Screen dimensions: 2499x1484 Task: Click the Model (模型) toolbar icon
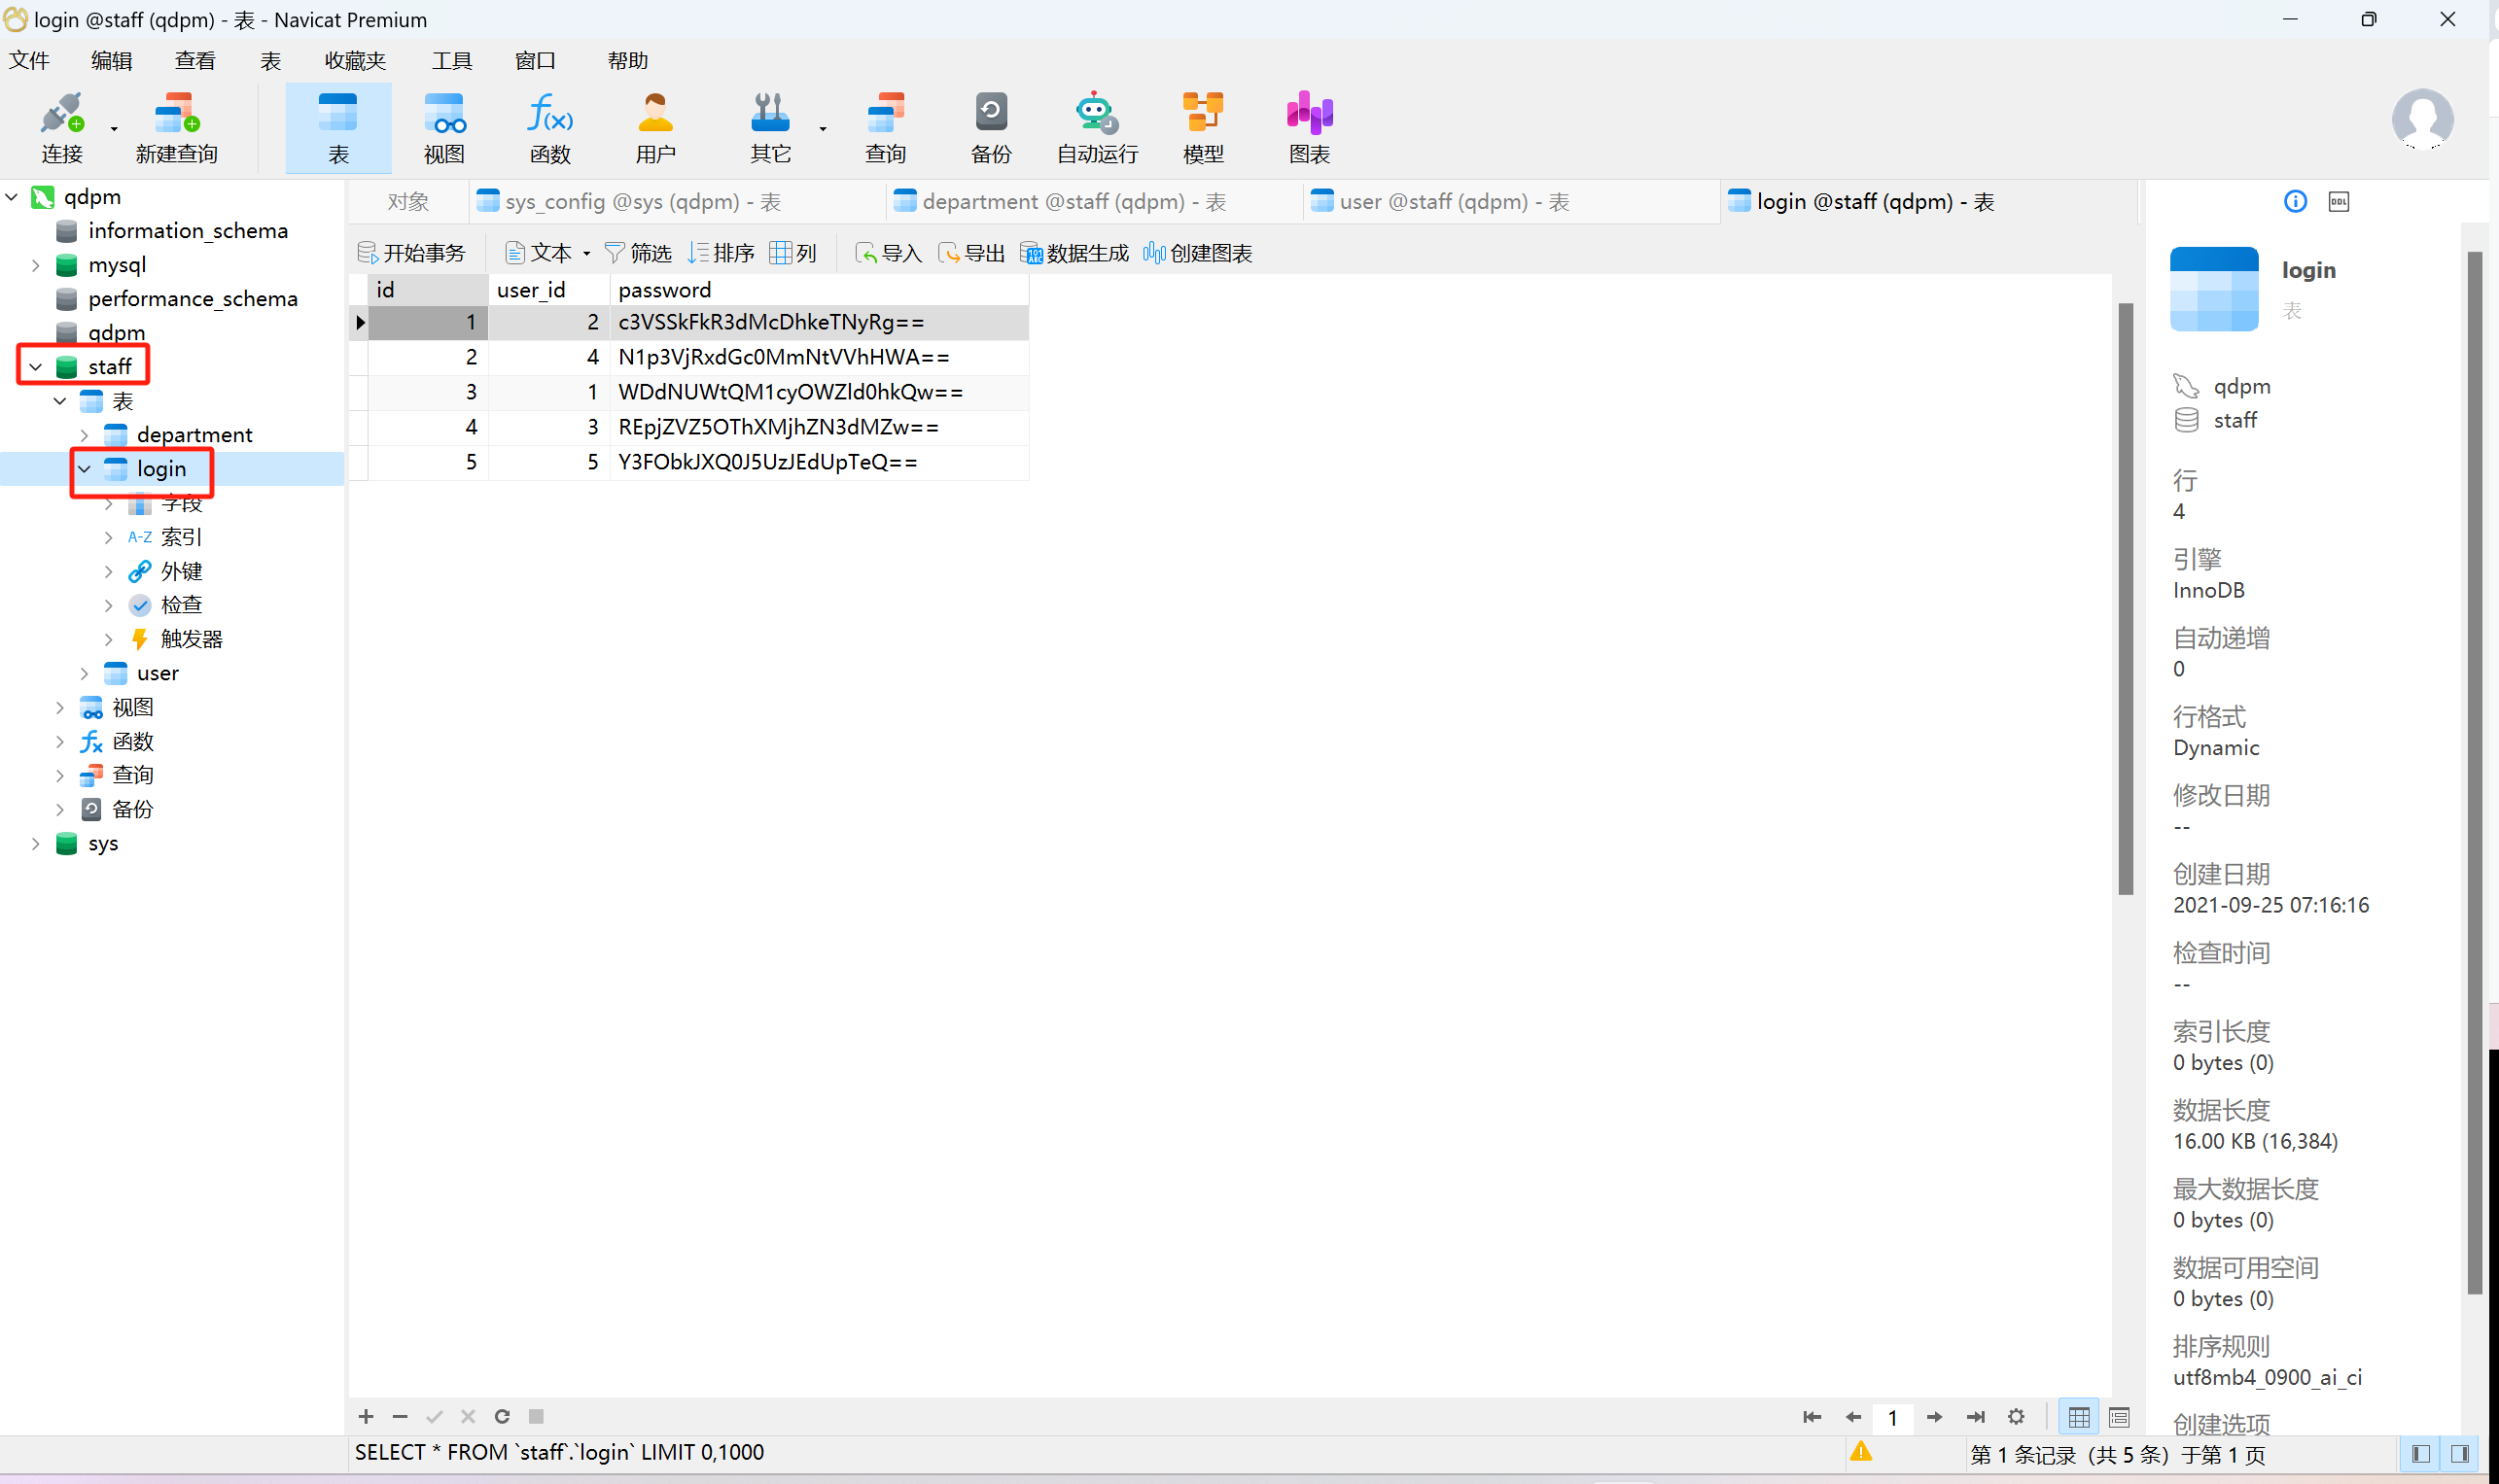(1203, 127)
